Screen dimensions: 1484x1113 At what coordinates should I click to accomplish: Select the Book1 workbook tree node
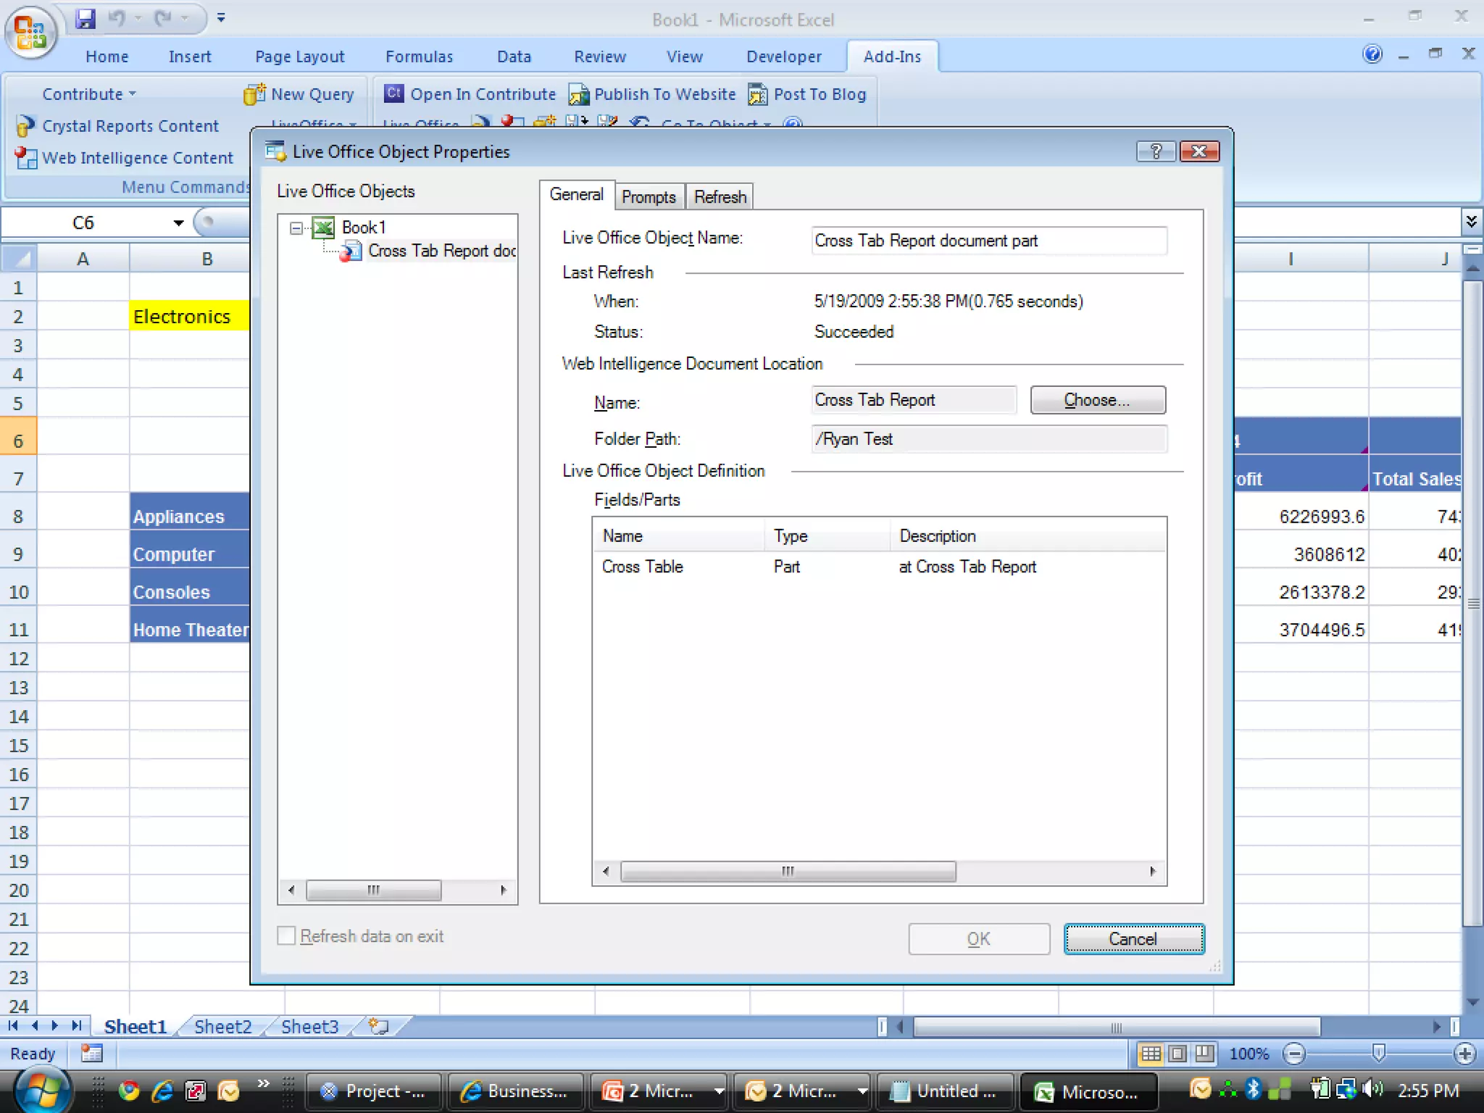pyautogui.click(x=363, y=228)
